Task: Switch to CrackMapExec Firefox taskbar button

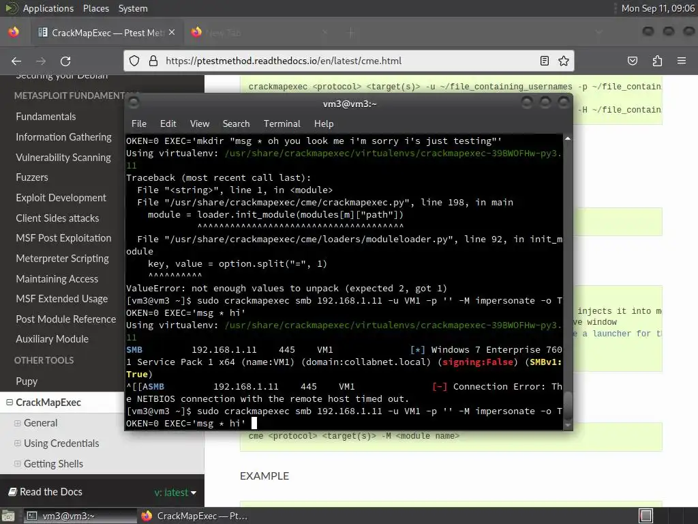Action: pos(194,516)
